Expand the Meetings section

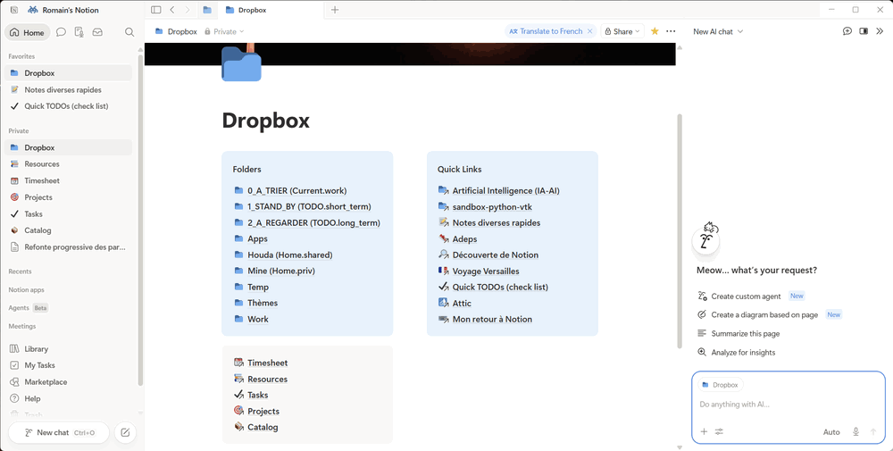pos(22,326)
